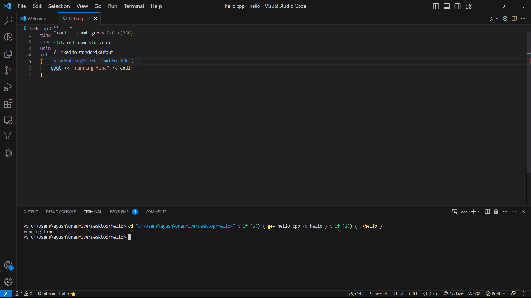The height and width of the screenshot is (298, 531).
Task: Open terminal more actions ellipsis menu
Action: [x=505, y=211]
